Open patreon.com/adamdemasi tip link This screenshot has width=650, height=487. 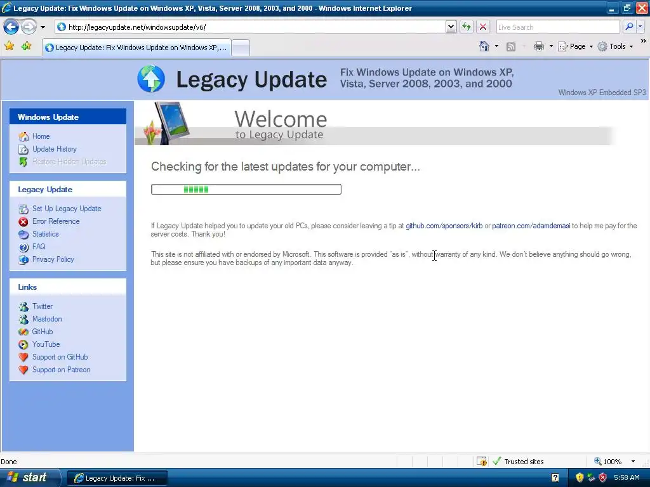pyautogui.click(x=531, y=226)
